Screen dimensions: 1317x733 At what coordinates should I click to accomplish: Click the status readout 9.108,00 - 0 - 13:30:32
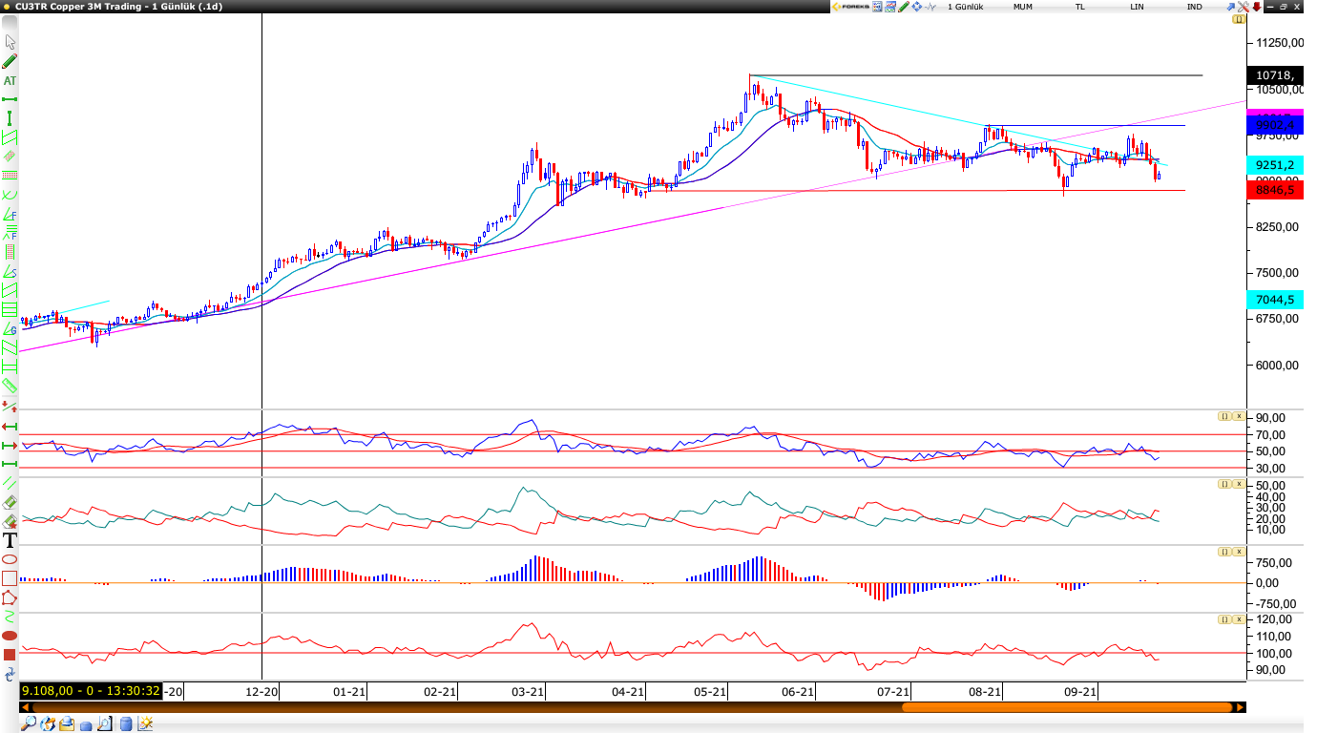91,691
